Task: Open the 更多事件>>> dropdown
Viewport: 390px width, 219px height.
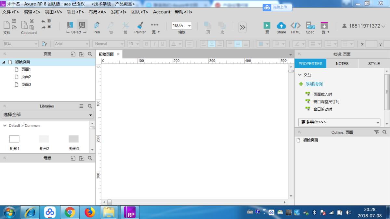Action: (339, 122)
